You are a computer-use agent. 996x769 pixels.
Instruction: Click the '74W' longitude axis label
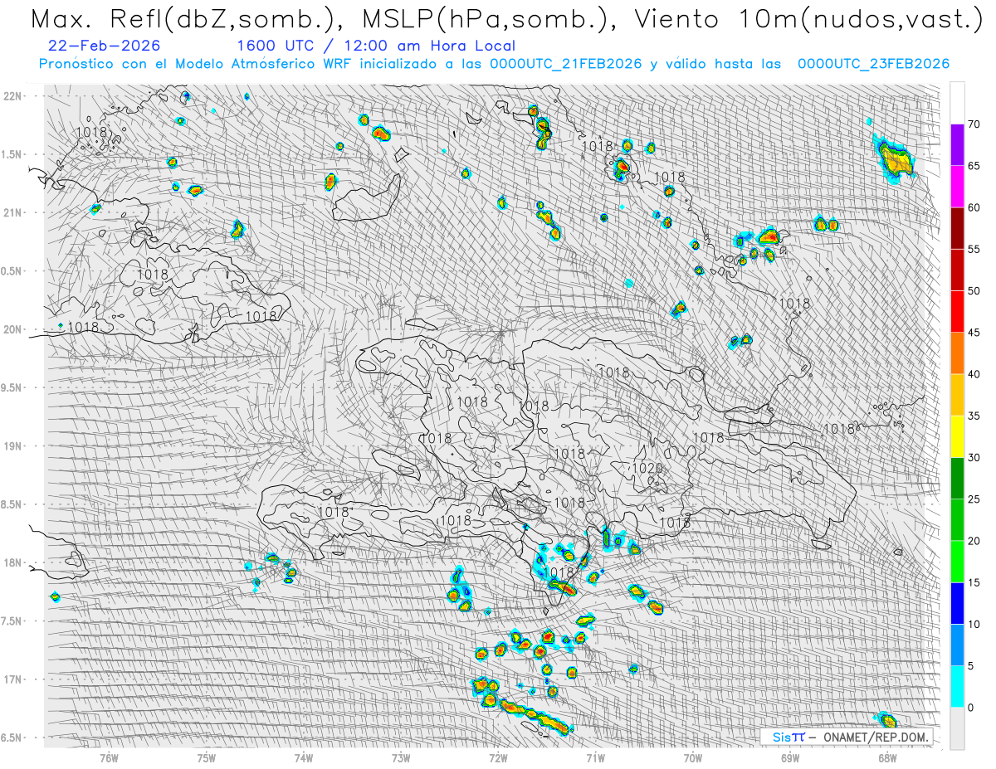[304, 757]
